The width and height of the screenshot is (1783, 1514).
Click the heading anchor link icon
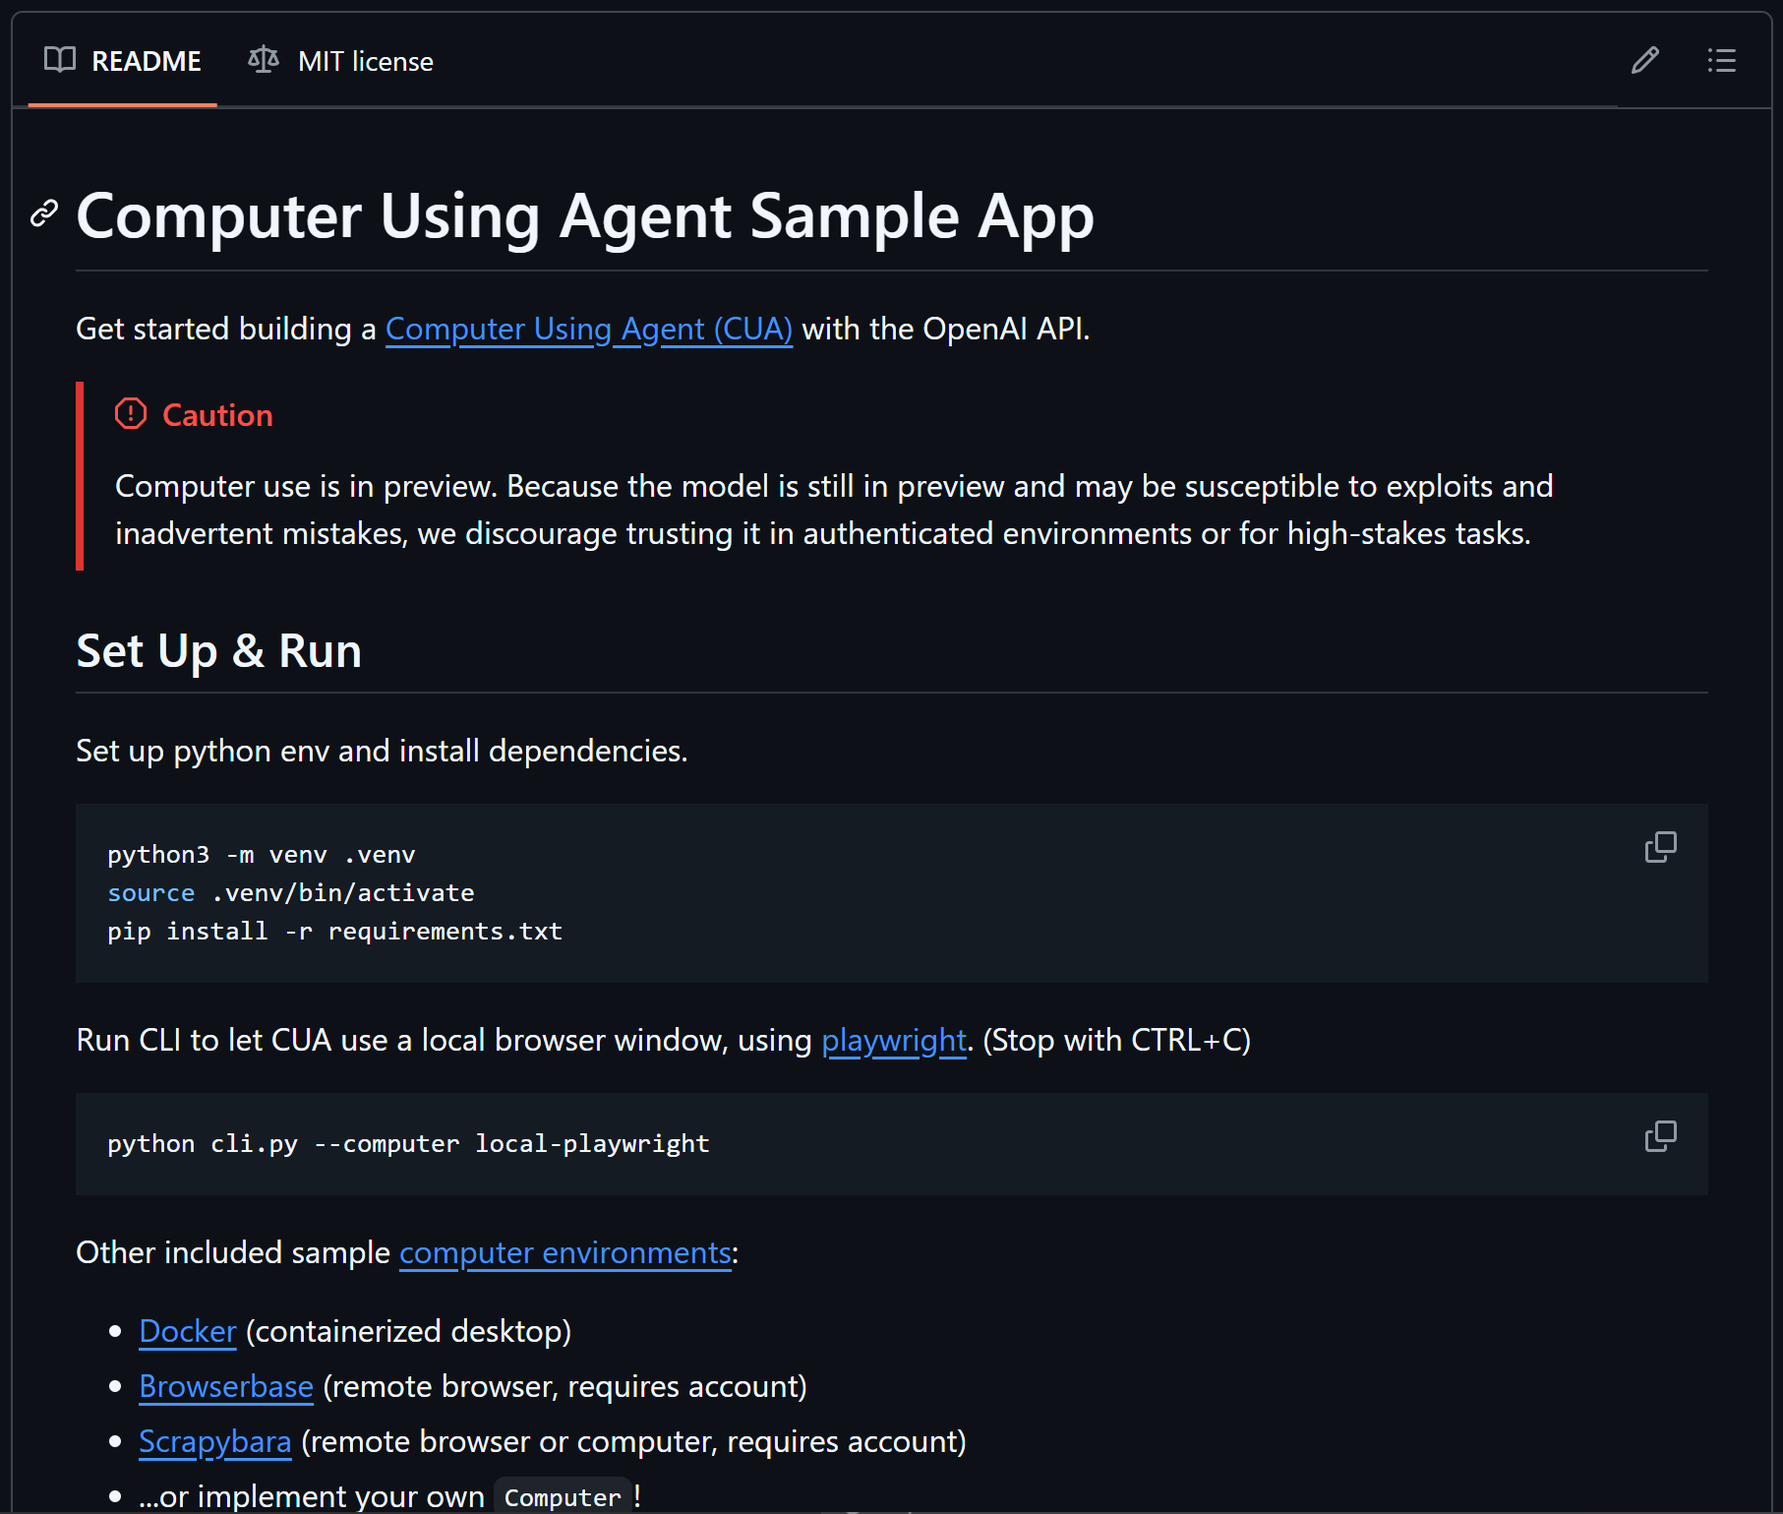point(44,213)
